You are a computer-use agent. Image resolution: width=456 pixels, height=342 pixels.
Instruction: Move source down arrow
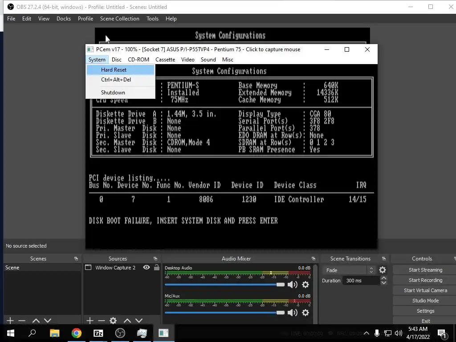(x=139, y=321)
